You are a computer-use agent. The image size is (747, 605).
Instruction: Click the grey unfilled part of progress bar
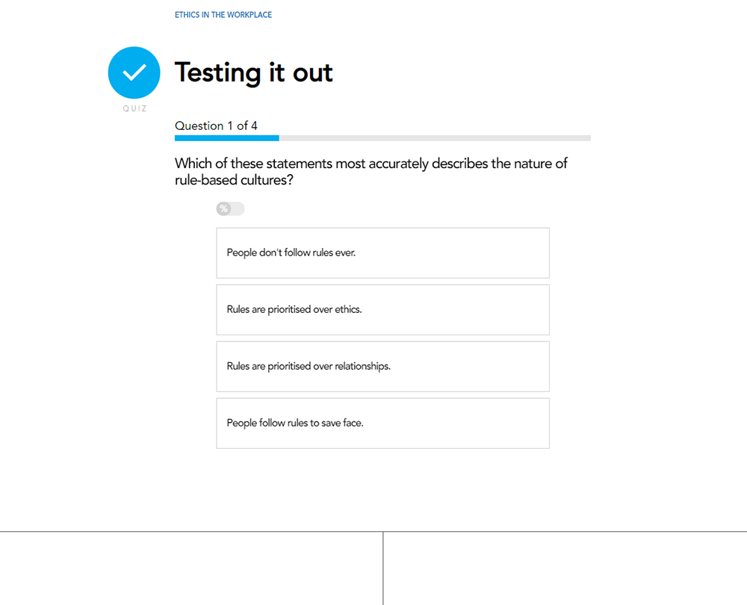pos(434,138)
